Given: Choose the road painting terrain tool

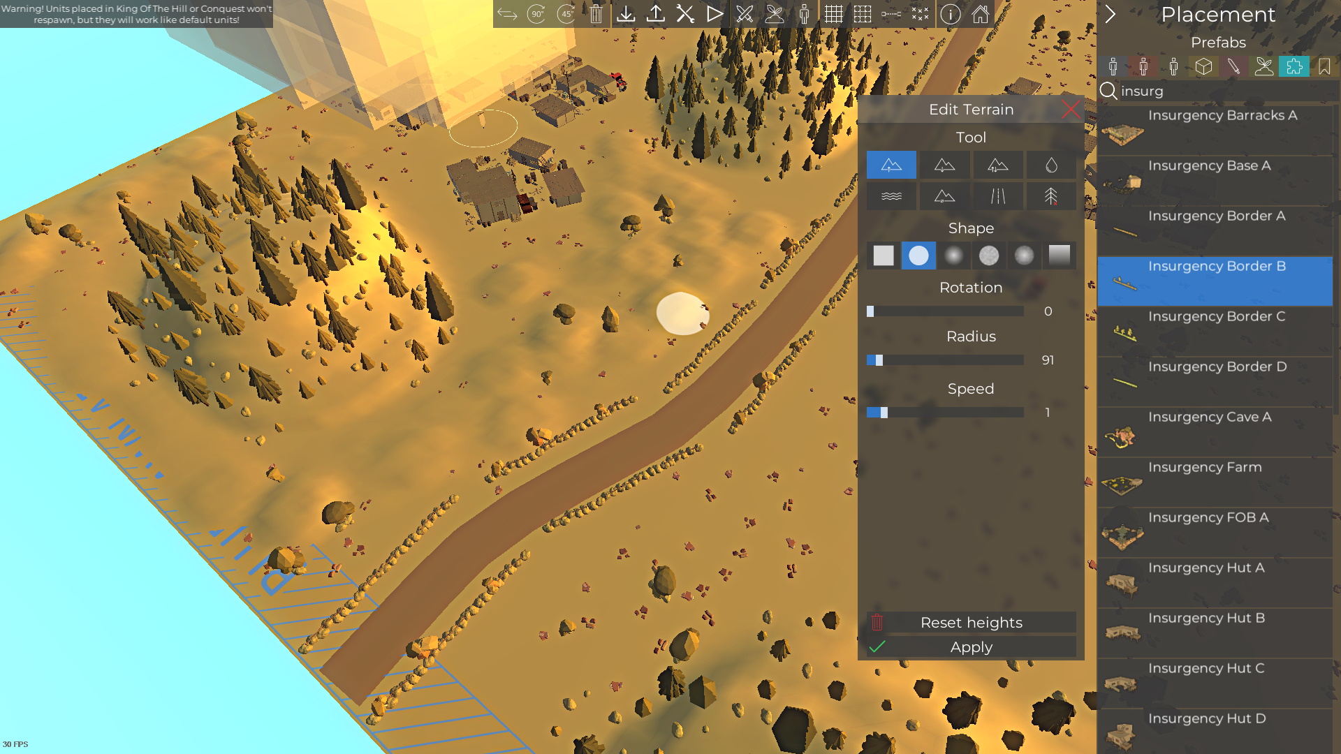Looking at the screenshot, I should (x=997, y=196).
